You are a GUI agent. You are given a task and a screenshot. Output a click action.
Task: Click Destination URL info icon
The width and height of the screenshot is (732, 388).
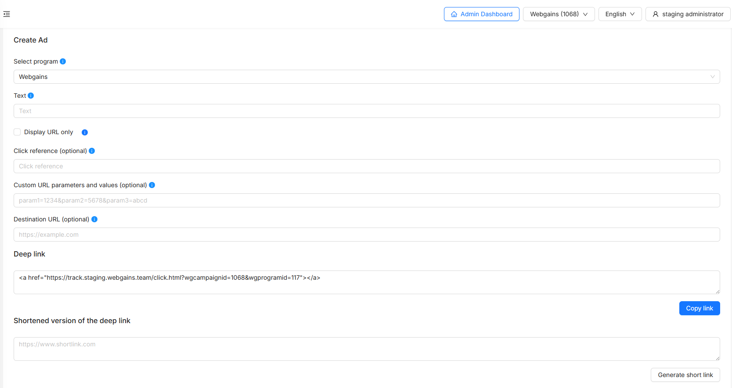point(94,219)
